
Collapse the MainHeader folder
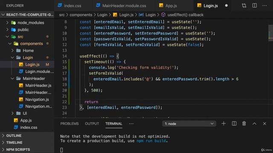12,78
